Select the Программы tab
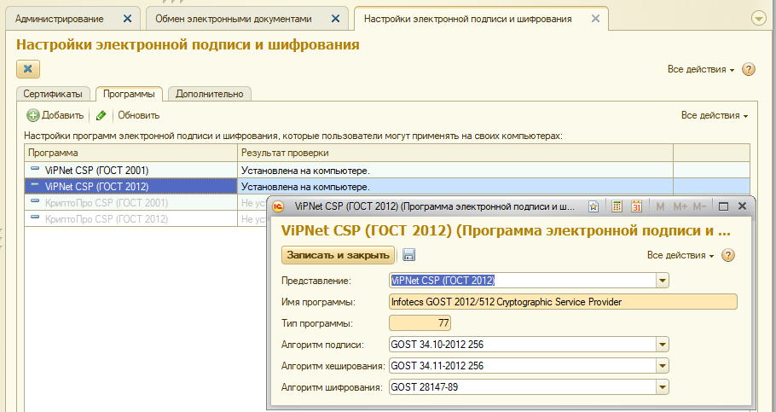The height and width of the screenshot is (412, 776). pyautogui.click(x=129, y=94)
